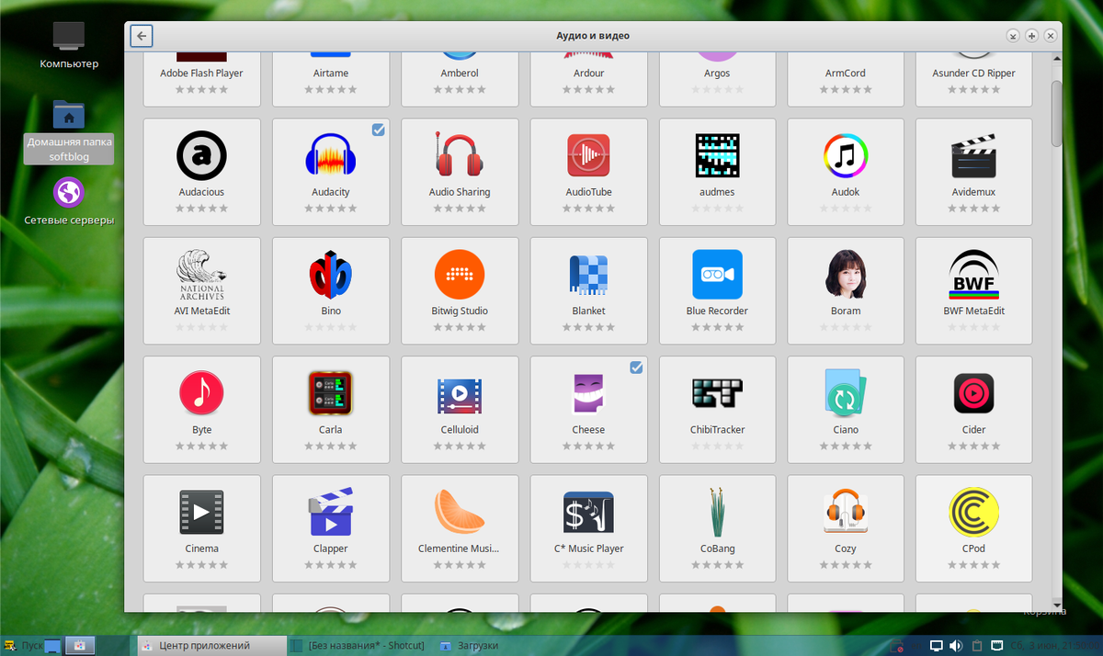Screen dimensions: 1103x656
Task: Click the ArmCord app label
Action: coord(846,74)
